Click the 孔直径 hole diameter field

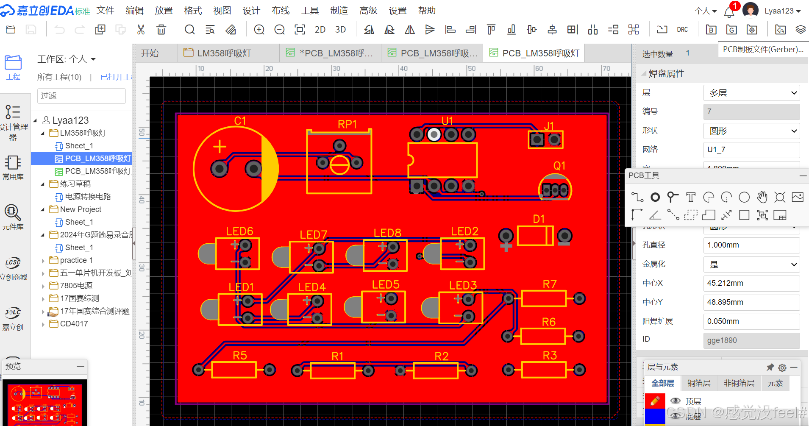[x=751, y=245]
